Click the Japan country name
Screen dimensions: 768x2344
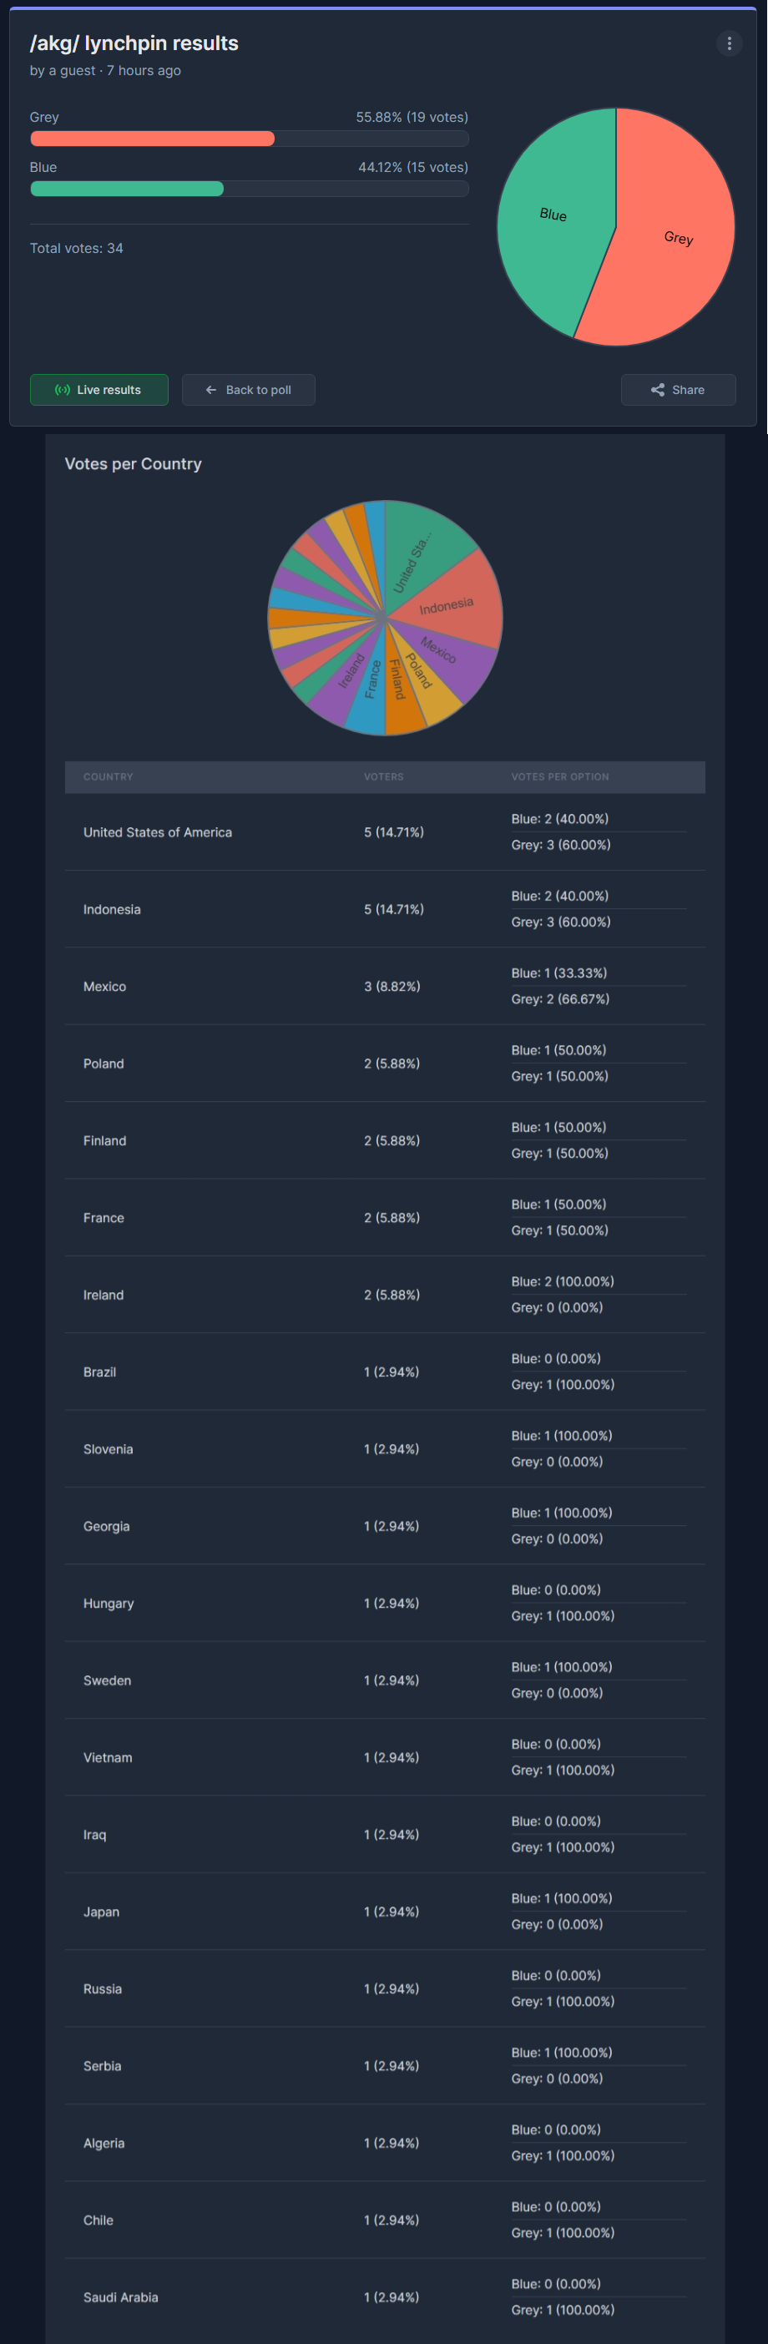(x=101, y=1912)
